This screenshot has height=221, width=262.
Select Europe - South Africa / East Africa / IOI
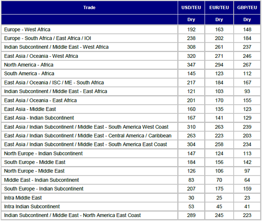point(47,38)
